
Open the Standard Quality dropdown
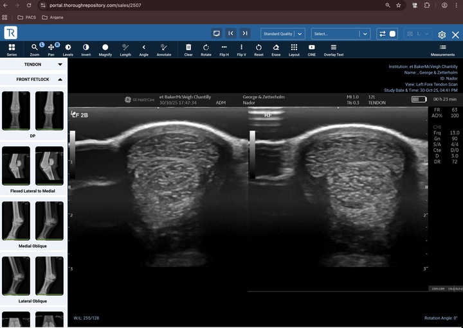pos(283,34)
